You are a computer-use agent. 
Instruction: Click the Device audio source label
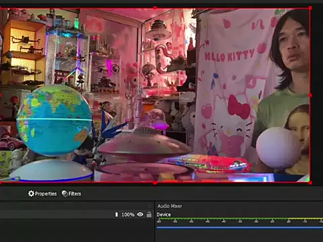coord(164,214)
